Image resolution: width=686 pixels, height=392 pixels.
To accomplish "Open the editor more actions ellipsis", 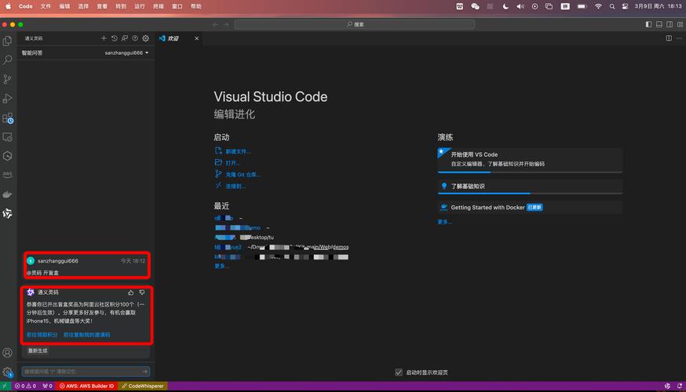I will coord(679,38).
